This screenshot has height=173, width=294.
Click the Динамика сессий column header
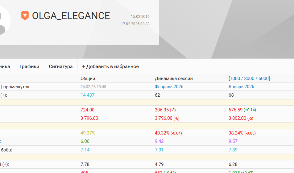174,78
